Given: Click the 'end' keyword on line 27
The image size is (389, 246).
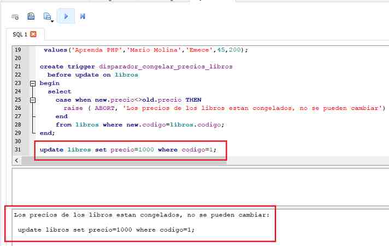Looking at the screenshot, I should [62, 116].
